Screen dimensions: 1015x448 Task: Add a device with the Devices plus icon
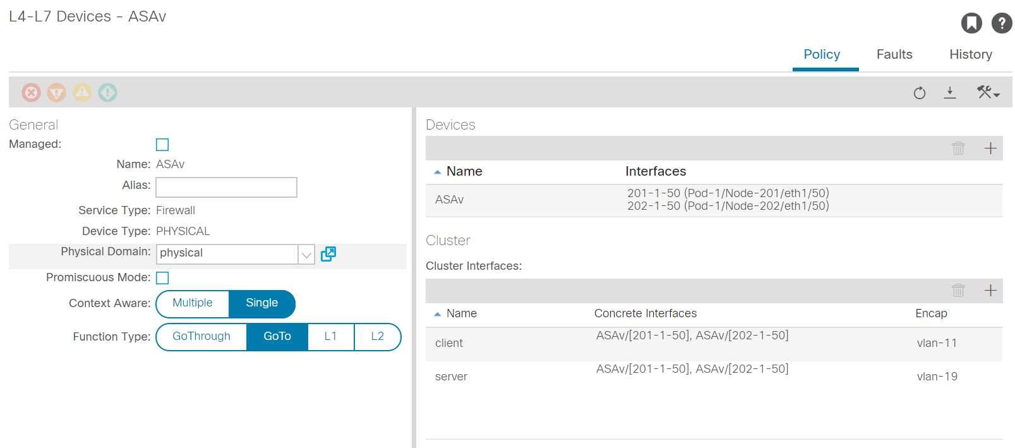point(990,148)
